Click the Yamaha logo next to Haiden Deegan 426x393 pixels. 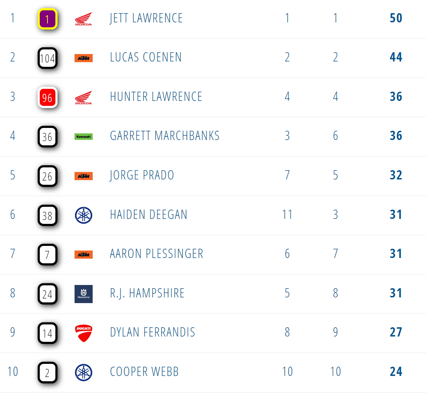point(83,215)
